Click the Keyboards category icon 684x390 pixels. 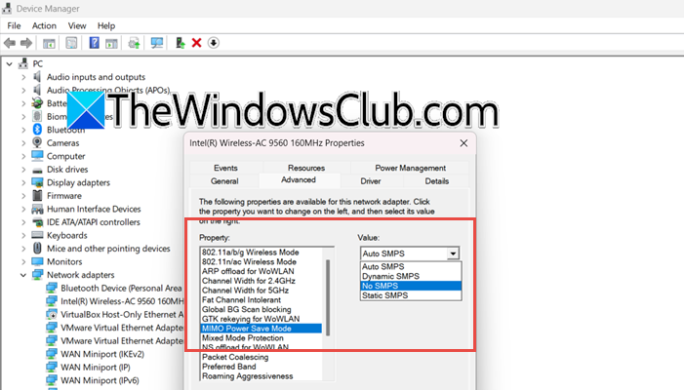(x=37, y=235)
